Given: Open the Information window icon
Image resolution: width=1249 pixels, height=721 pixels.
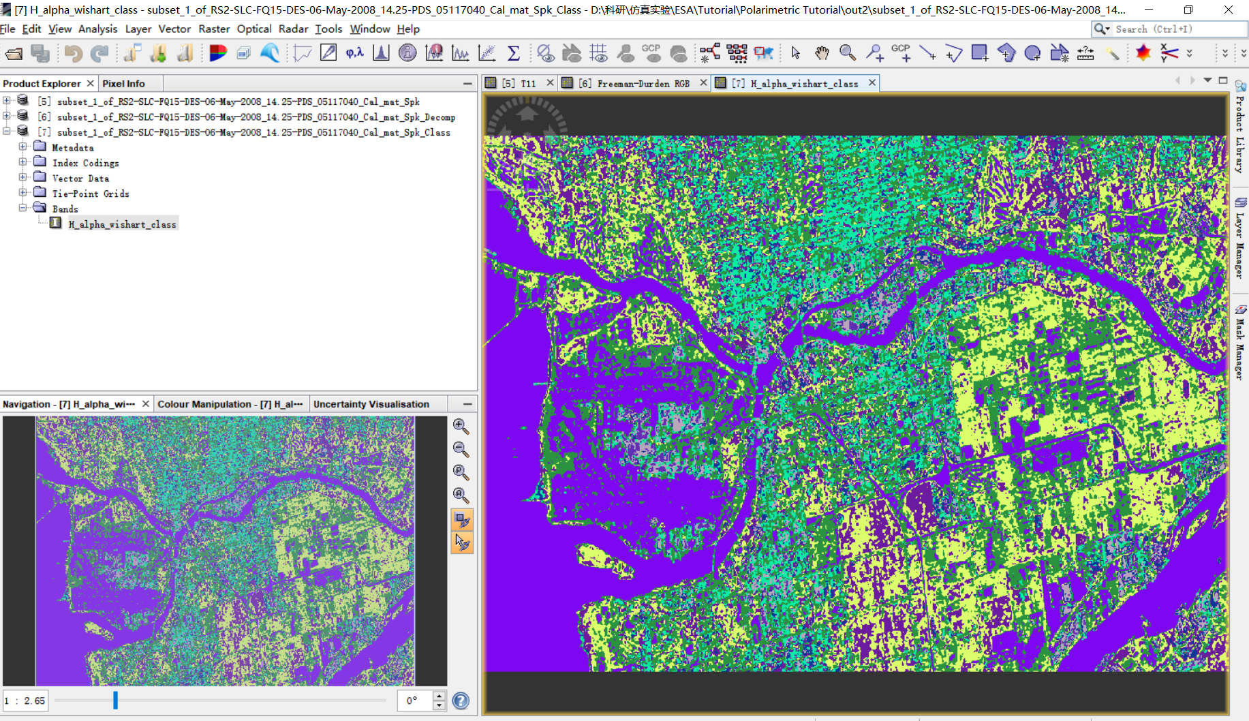Looking at the screenshot, I should tap(407, 53).
